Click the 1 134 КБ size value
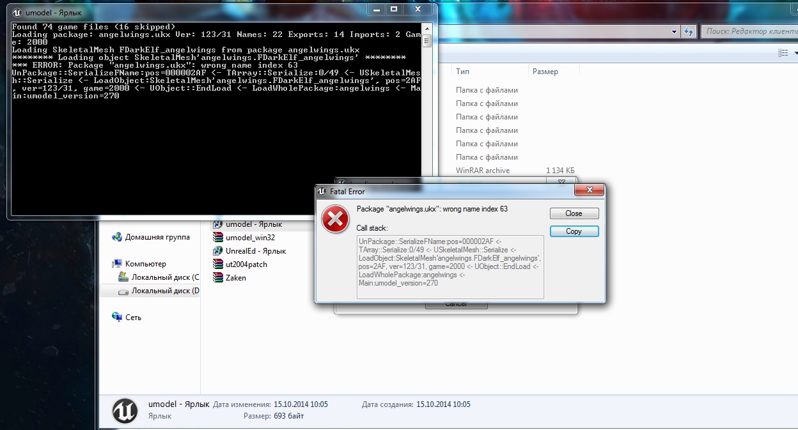 560,171
